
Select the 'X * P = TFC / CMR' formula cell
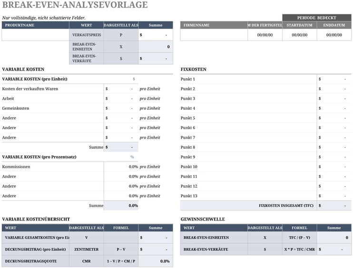[x=299, y=249]
